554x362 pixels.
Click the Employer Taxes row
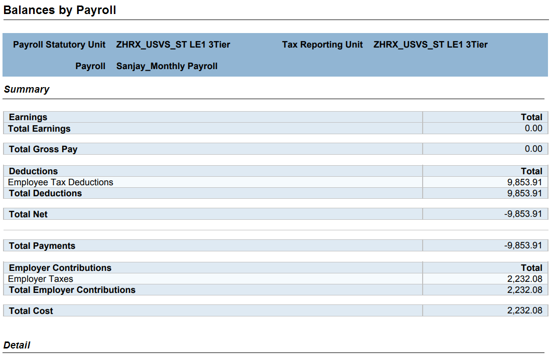[x=276, y=279]
